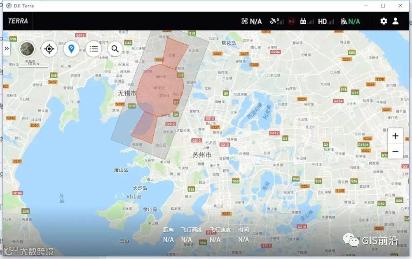Click the 距离 distance readout
The height and width of the screenshot is (259, 412).
169,235
